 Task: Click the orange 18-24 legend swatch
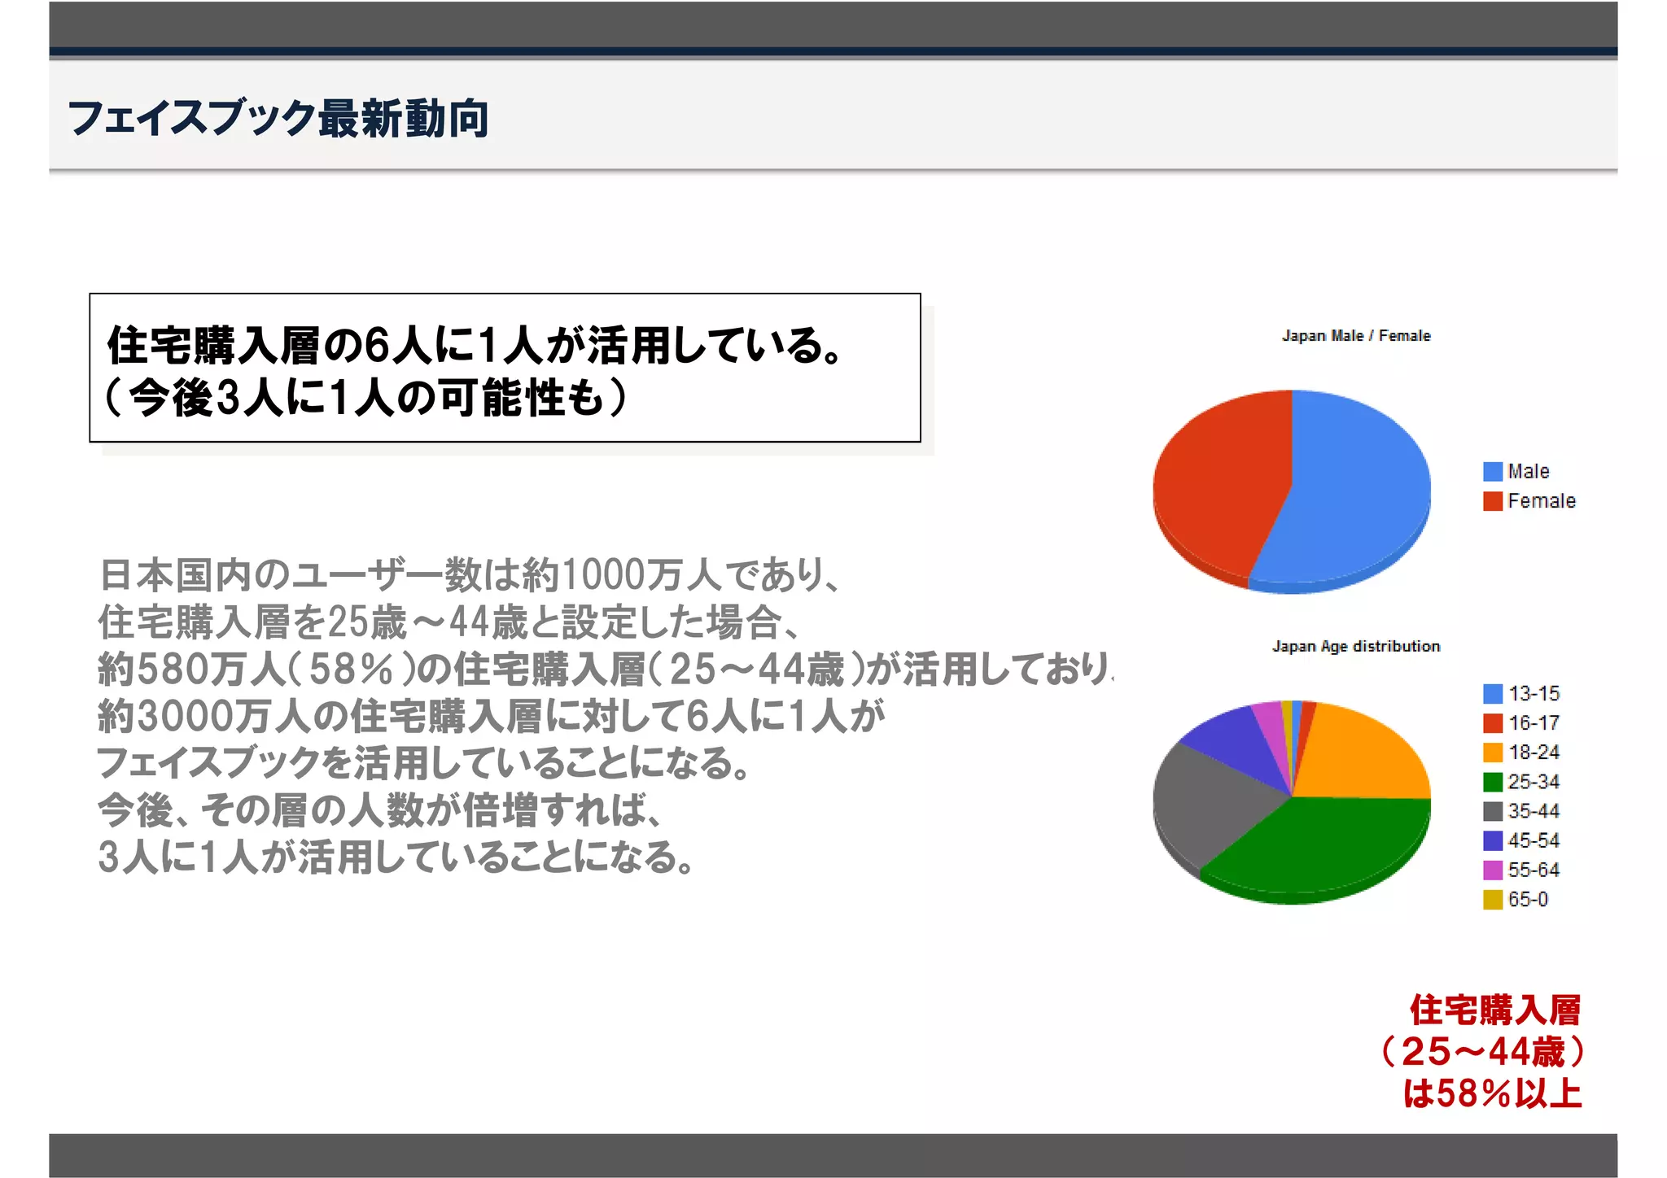click(1492, 753)
